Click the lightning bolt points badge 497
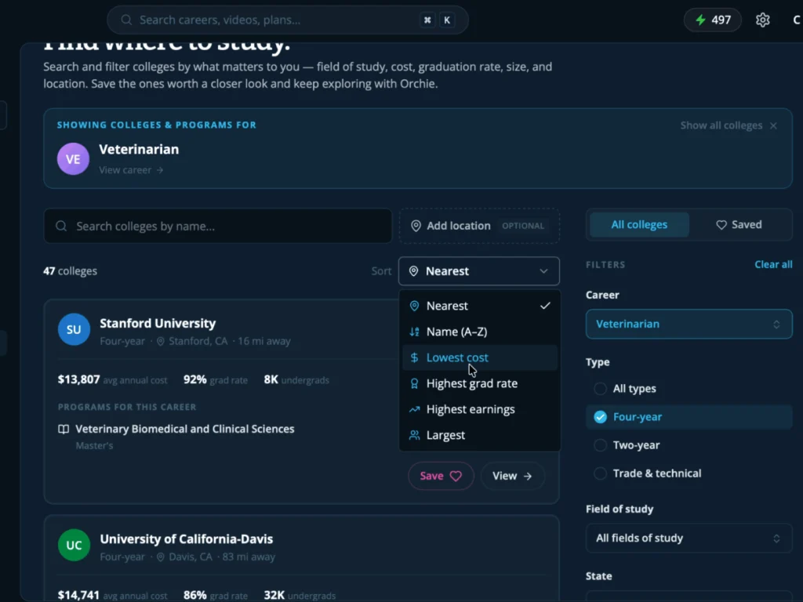 point(712,20)
